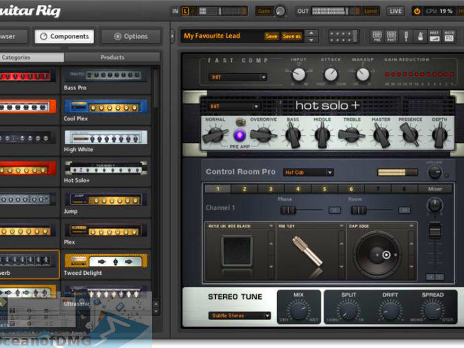Select the Hot Solo+ amp thumbnail
Viewport: 464px width, 348px height.
pyautogui.click(x=106, y=168)
